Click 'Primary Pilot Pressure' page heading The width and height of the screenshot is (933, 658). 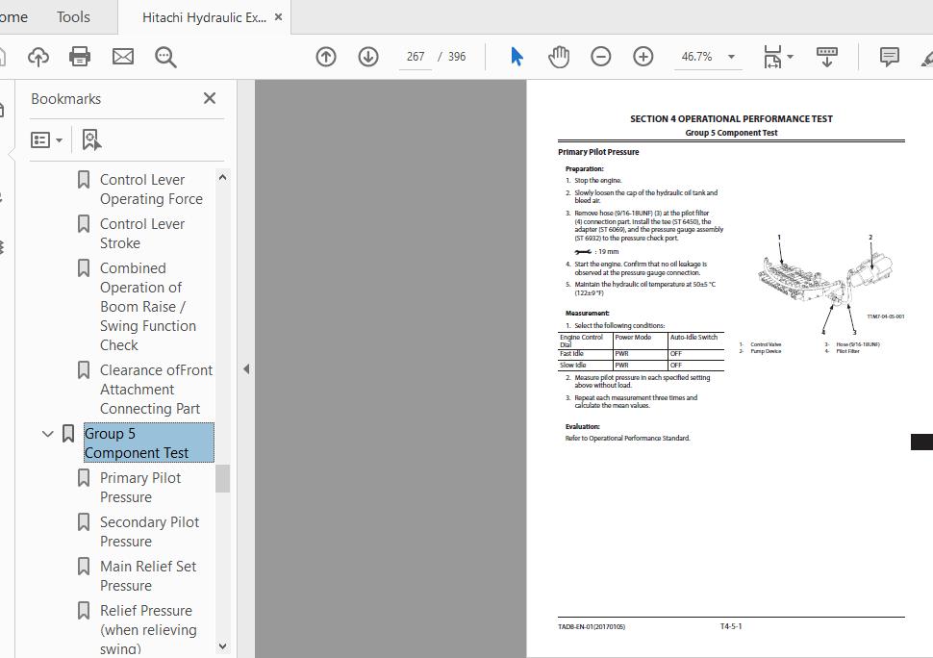[598, 152]
